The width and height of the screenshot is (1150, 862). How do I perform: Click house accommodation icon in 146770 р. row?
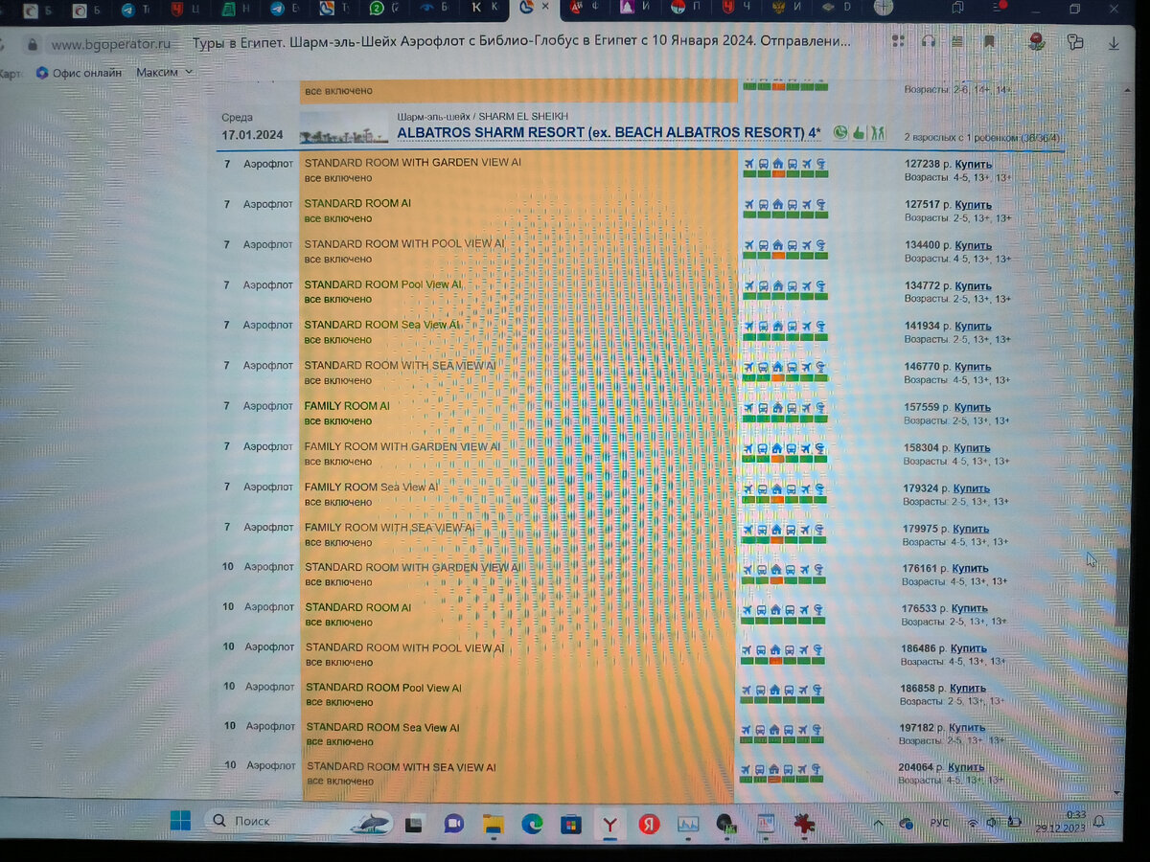[x=777, y=366]
